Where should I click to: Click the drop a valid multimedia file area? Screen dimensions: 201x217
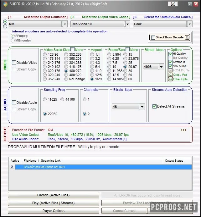(64, 147)
